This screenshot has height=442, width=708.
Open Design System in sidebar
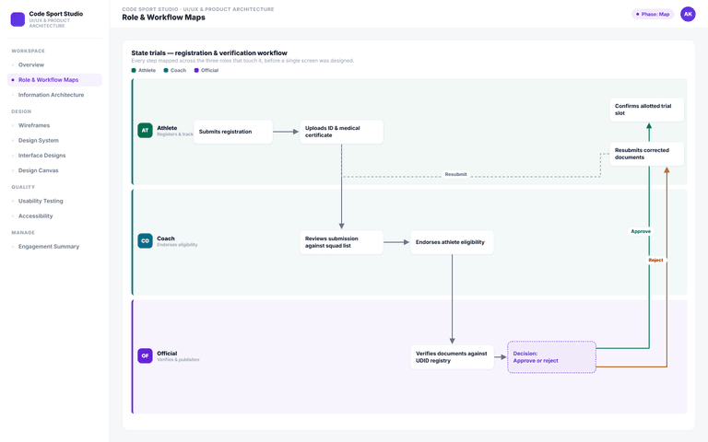point(54,140)
